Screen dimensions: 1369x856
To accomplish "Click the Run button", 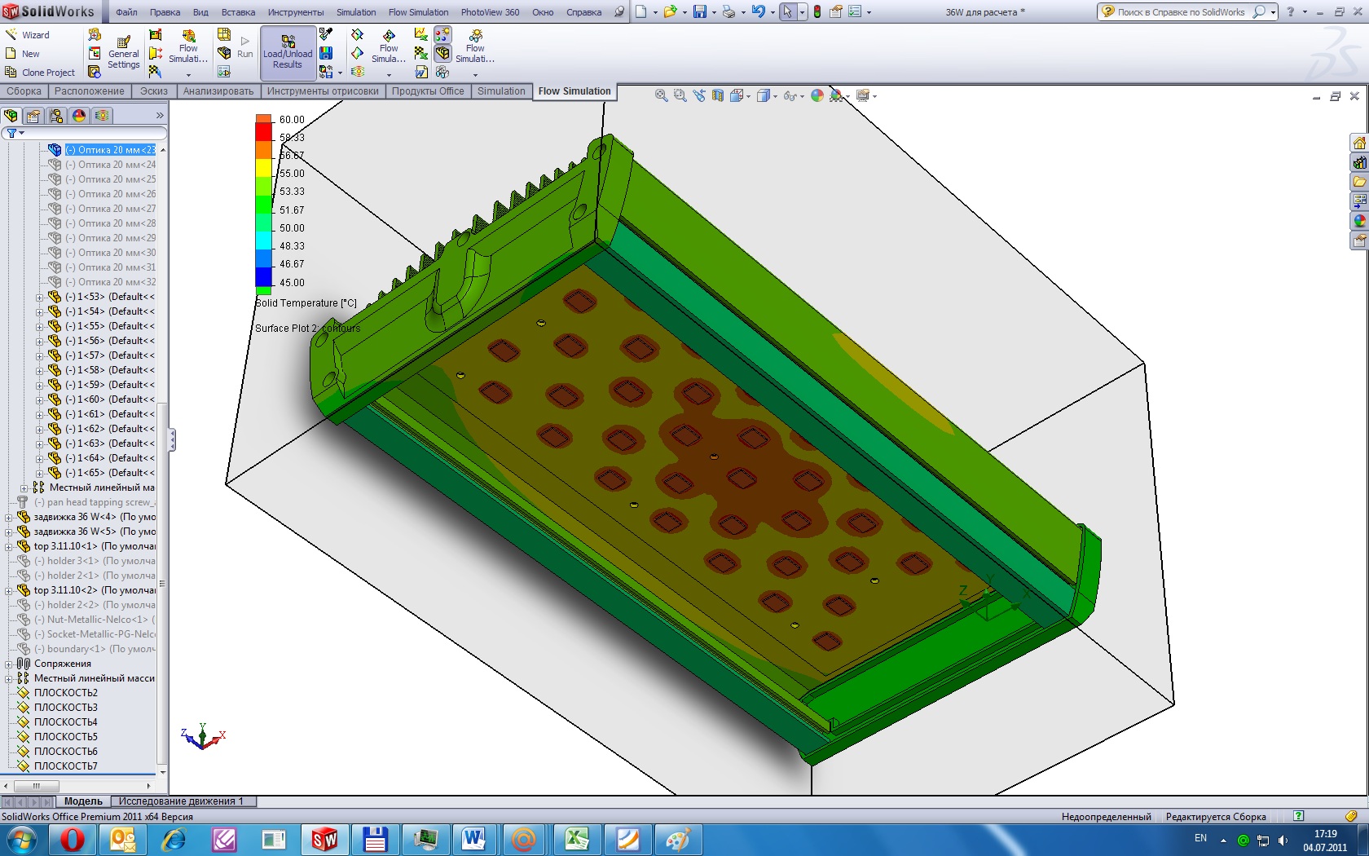I will (245, 46).
